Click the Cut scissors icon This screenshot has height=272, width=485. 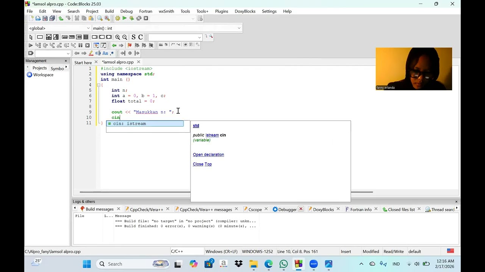click(77, 18)
